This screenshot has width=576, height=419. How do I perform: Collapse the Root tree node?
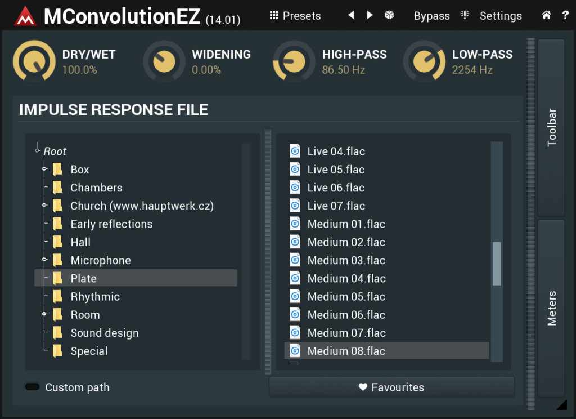37,150
